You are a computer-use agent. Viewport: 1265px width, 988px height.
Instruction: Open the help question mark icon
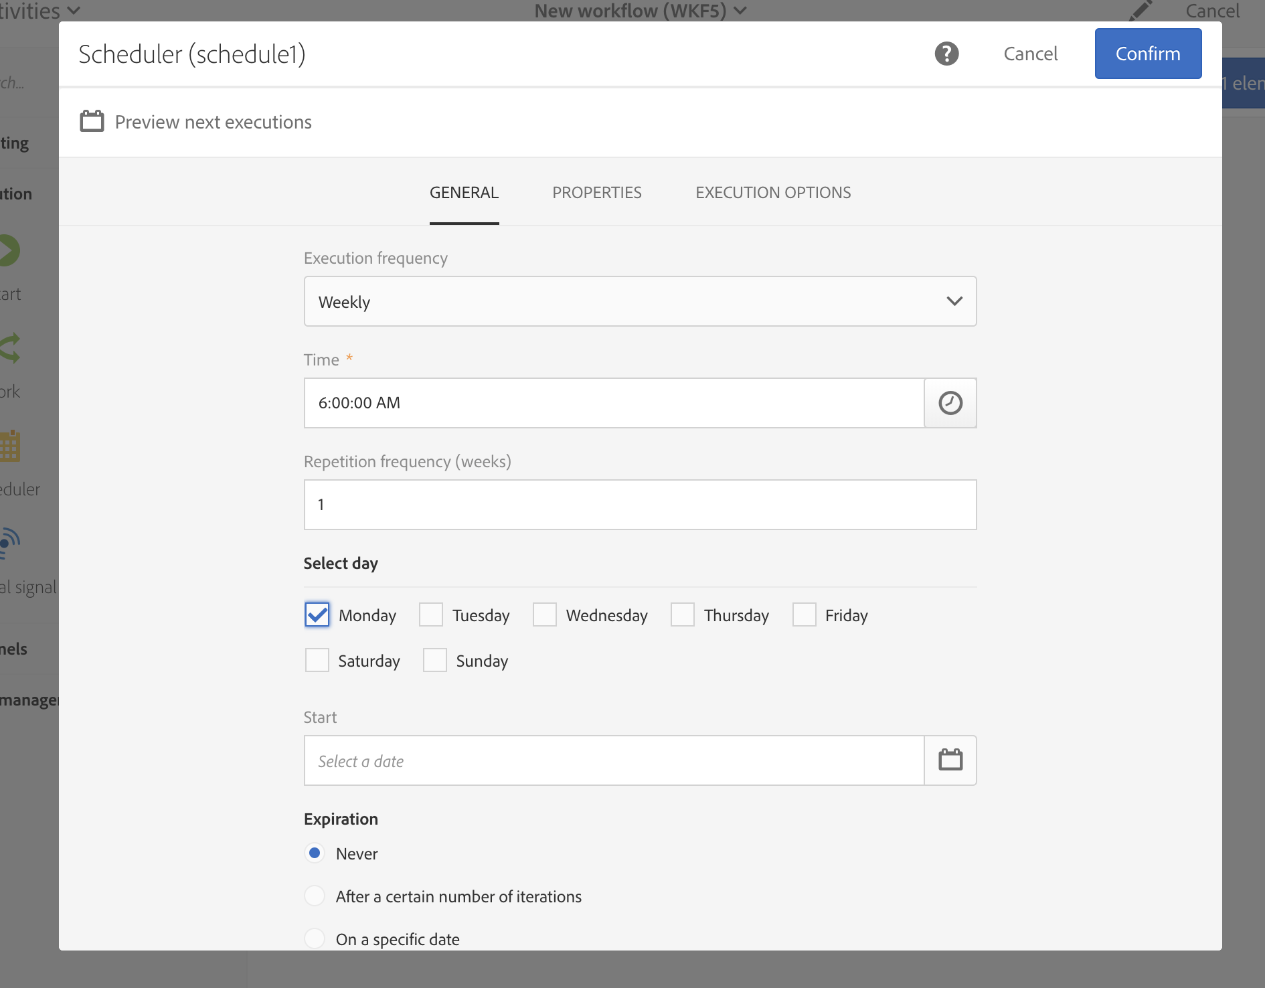coord(946,54)
